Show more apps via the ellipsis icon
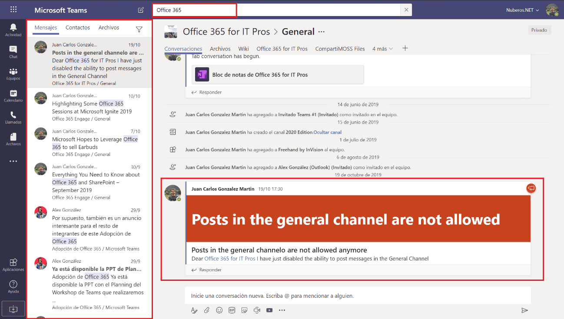This screenshot has width=564, height=319. [13, 161]
